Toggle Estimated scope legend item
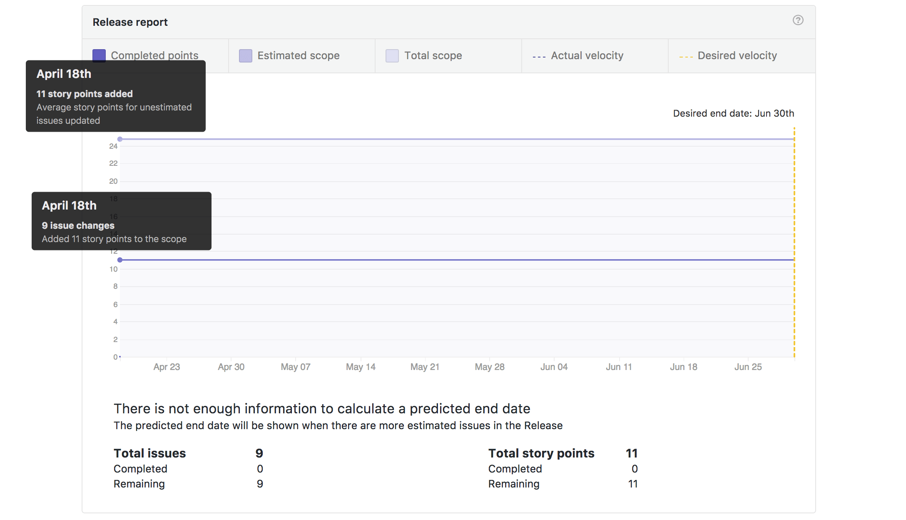The image size is (906, 520). coord(298,55)
